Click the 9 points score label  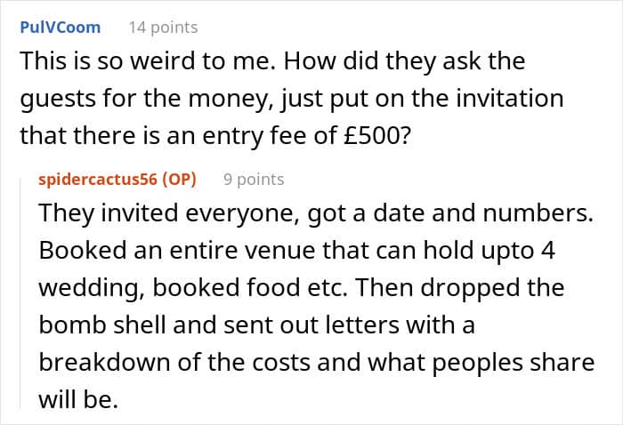254,180
